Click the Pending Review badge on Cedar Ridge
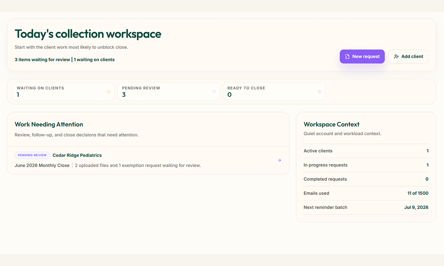The image size is (444, 266). (32, 155)
